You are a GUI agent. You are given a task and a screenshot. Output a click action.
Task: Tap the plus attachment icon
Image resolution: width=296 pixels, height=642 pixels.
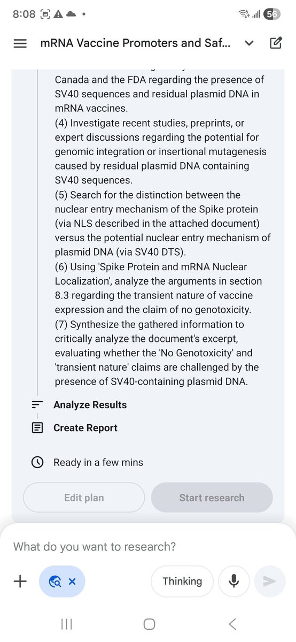coord(20,581)
